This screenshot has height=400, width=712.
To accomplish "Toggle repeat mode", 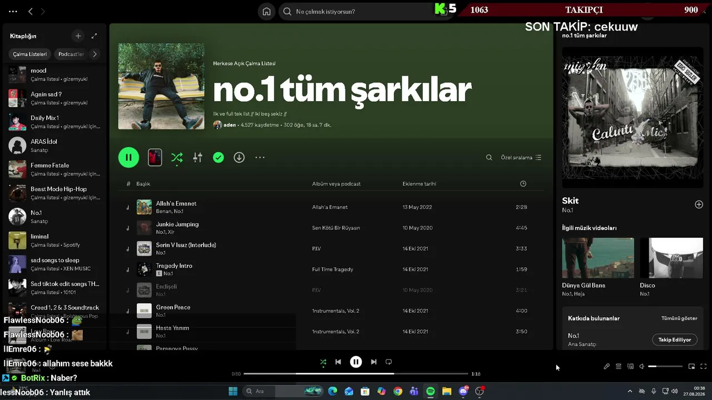I will click(x=389, y=362).
